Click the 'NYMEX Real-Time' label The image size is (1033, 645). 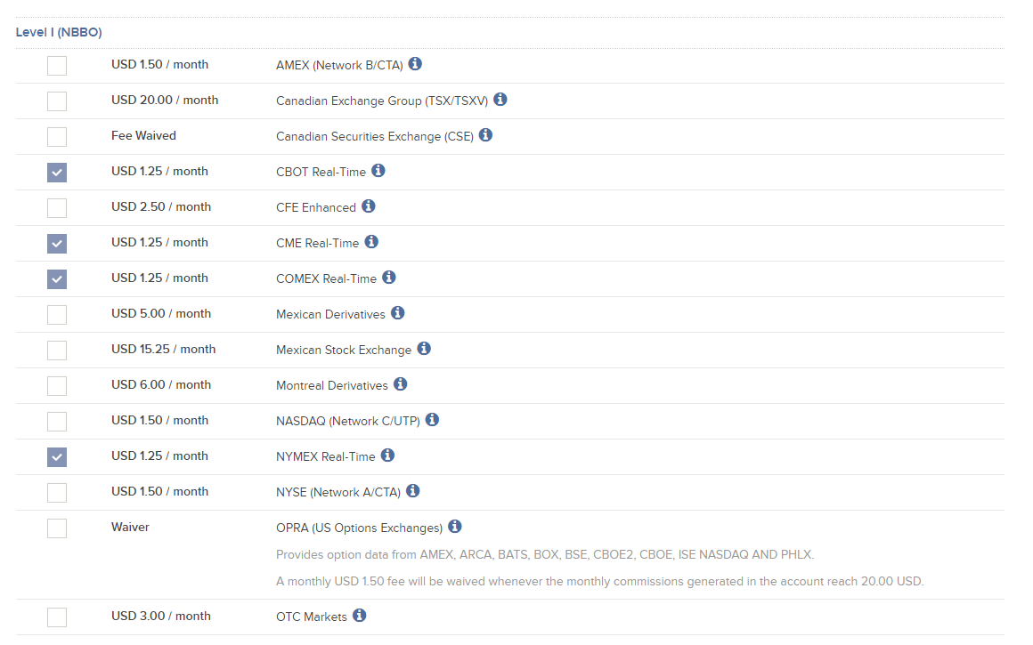(325, 456)
